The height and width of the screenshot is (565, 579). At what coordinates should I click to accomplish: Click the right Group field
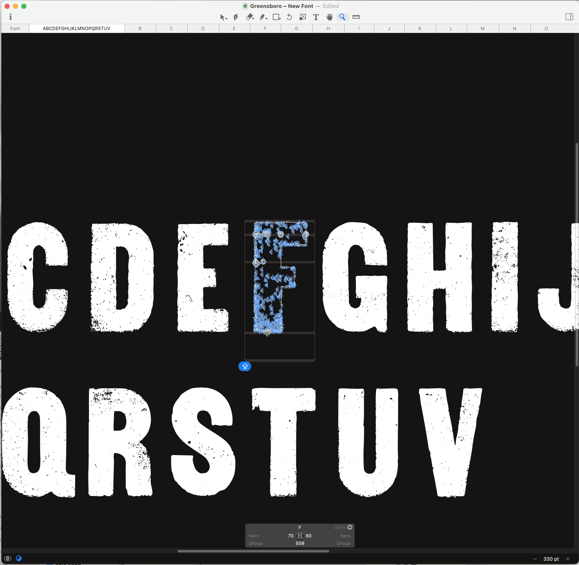pyautogui.click(x=343, y=543)
